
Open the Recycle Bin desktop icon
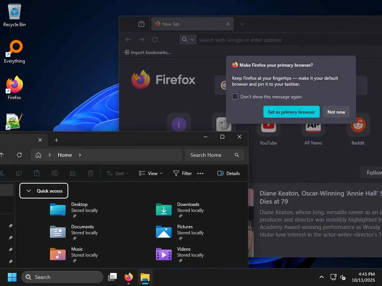click(15, 15)
